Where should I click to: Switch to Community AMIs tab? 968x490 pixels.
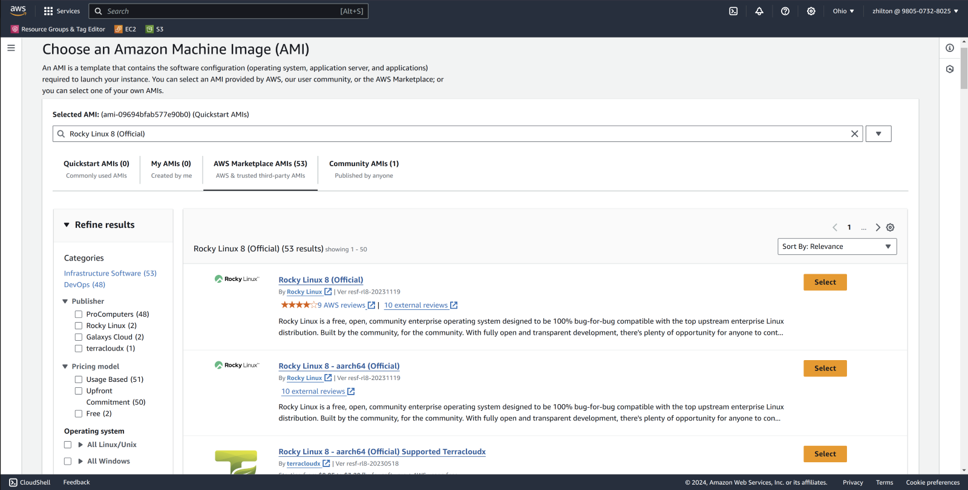pyautogui.click(x=364, y=169)
